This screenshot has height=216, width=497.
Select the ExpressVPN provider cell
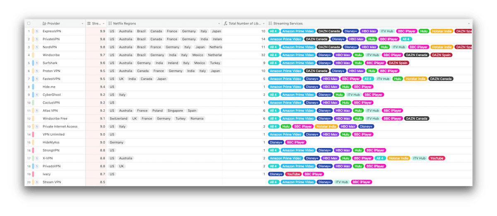click(x=63, y=31)
